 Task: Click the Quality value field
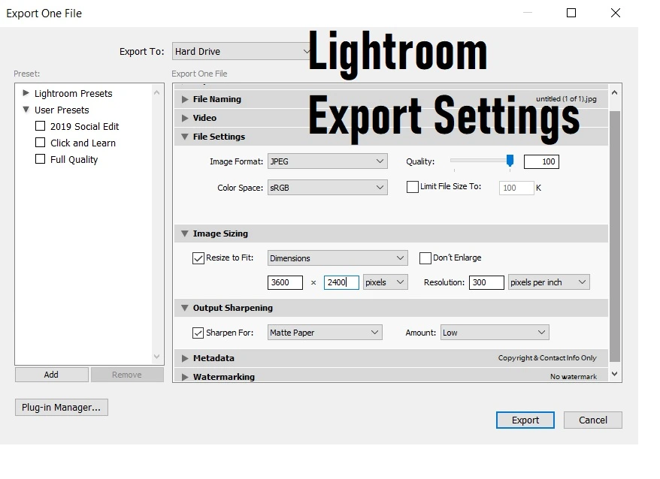point(541,161)
